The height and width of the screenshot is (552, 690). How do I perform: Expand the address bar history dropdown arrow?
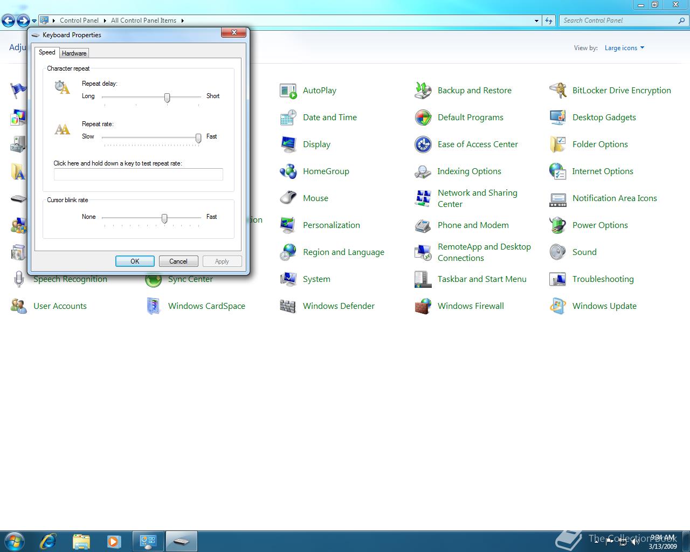tap(536, 20)
